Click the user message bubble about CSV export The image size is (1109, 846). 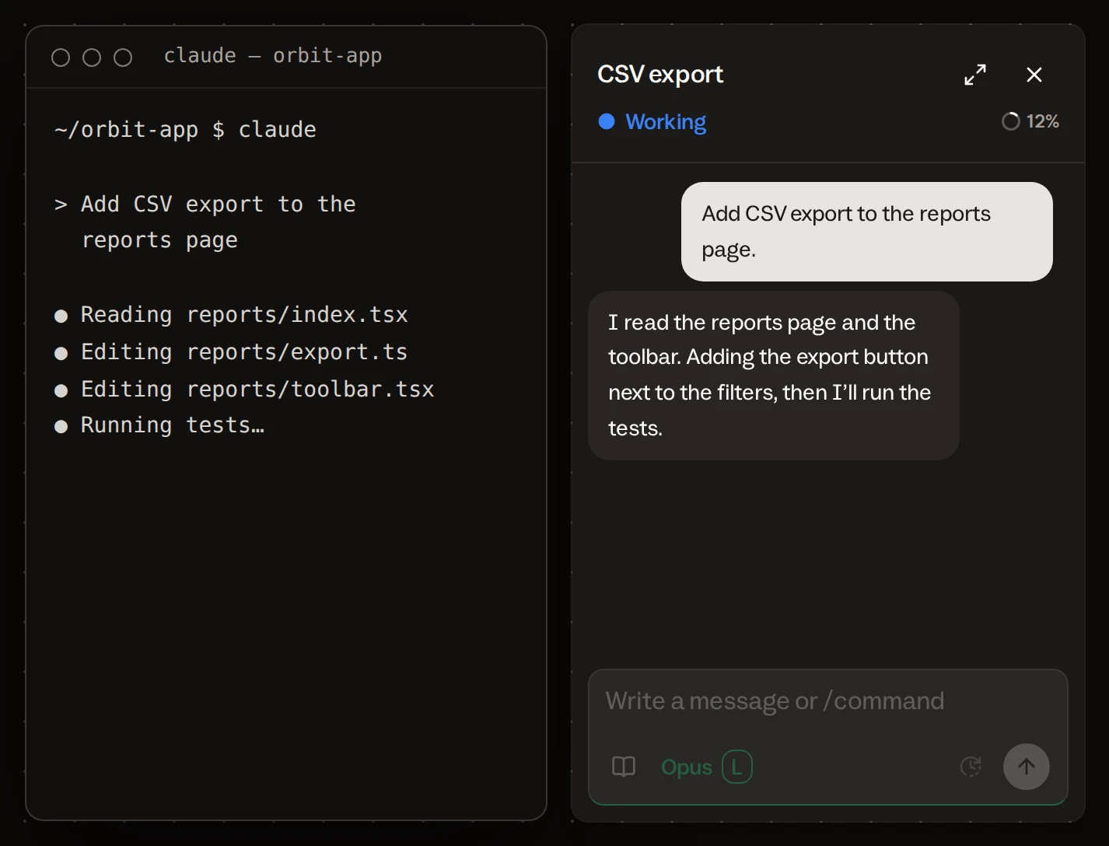(x=867, y=232)
